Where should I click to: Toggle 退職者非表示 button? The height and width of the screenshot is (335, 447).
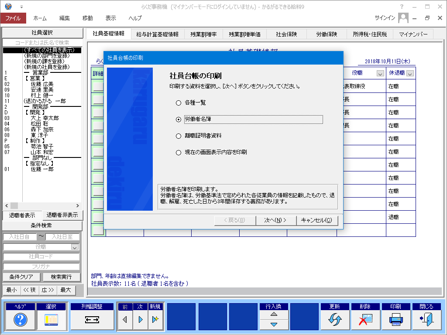[62, 215]
